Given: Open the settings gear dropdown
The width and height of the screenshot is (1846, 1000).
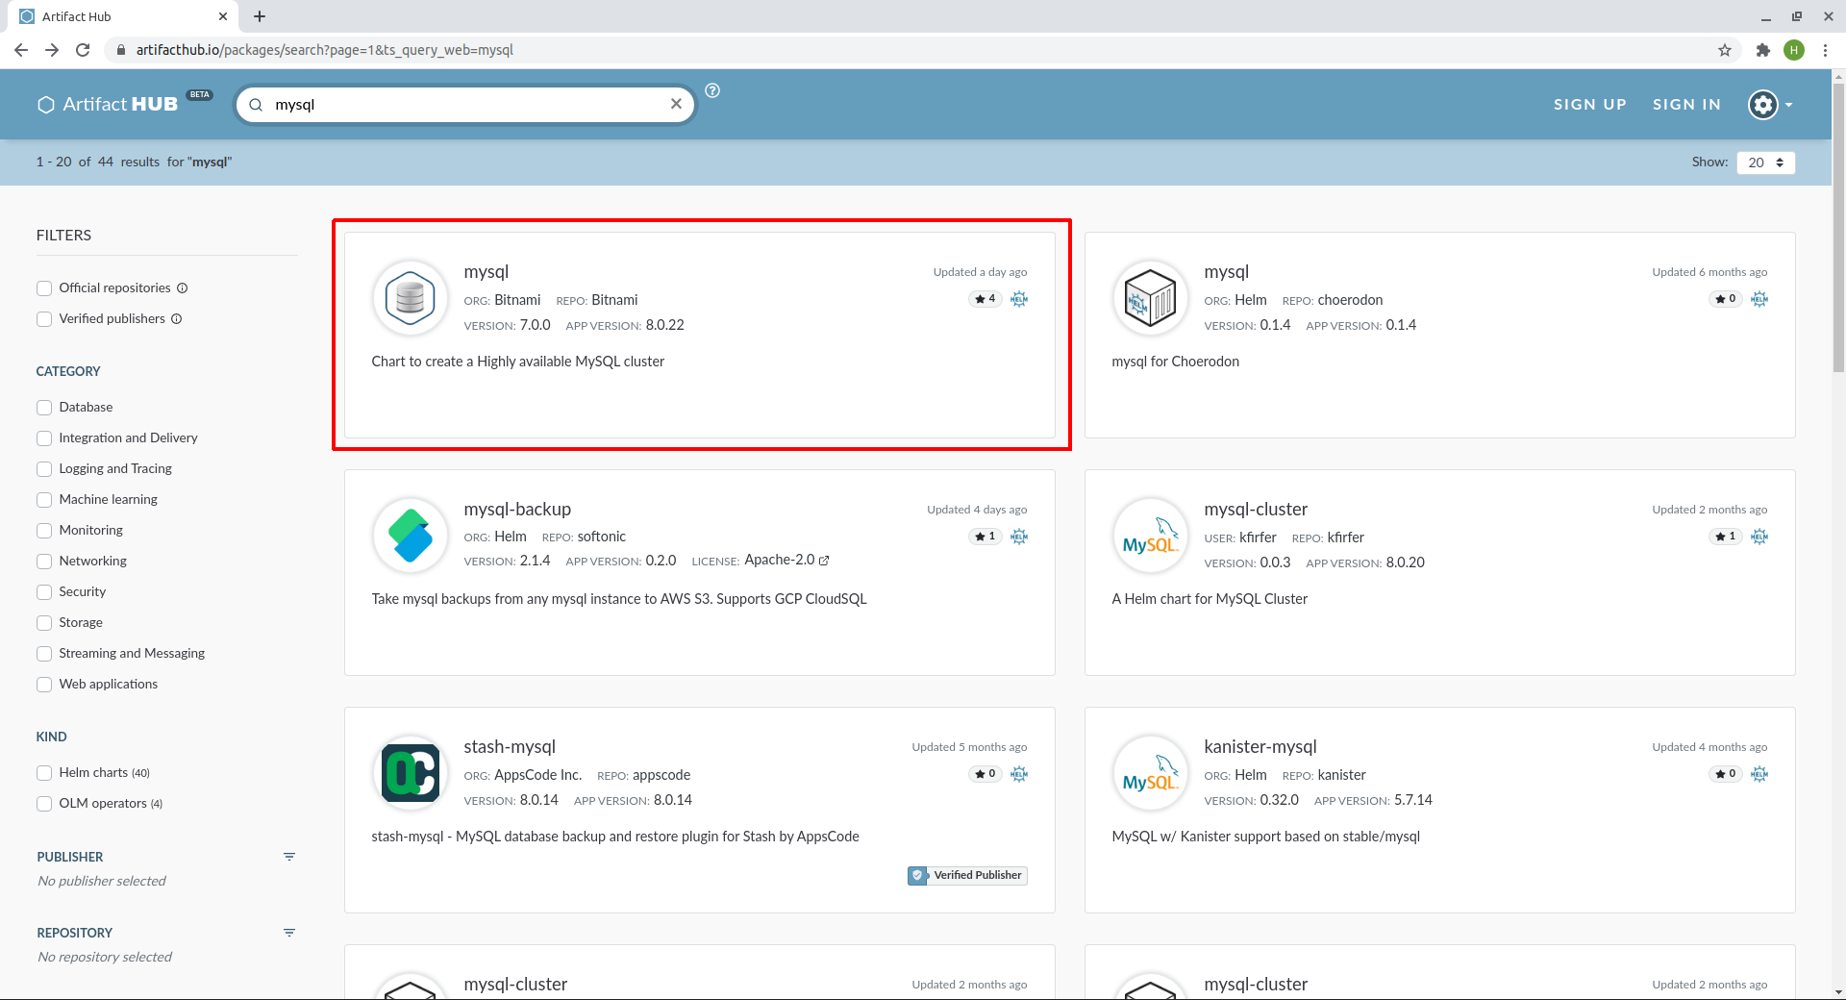Looking at the screenshot, I should coord(1770,104).
